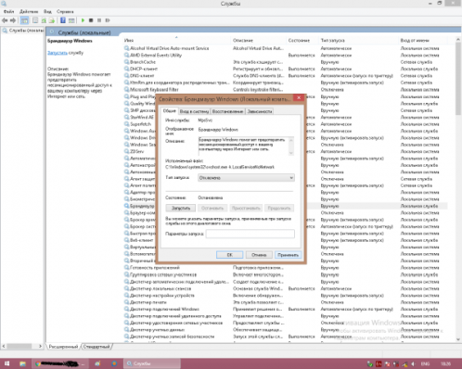Open the Вид menu
462x369 pixels.
(x=47, y=11)
